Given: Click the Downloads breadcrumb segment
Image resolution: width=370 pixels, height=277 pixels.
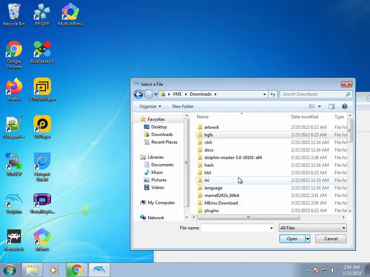Looking at the screenshot, I should 201,94.
